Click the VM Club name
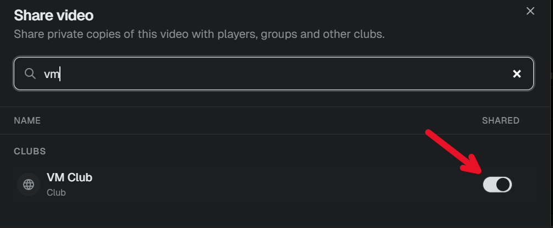The height and width of the screenshot is (228, 553). point(69,177)
